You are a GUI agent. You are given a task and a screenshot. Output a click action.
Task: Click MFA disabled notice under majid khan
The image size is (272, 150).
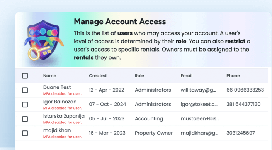coord(62,137)
